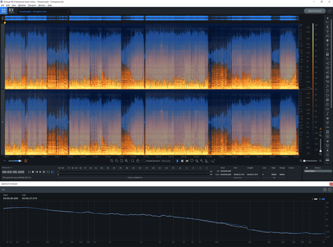The height and width of the screenshot is (247, 333).
Task: Open the Transport menu
Action: (32, 5)
